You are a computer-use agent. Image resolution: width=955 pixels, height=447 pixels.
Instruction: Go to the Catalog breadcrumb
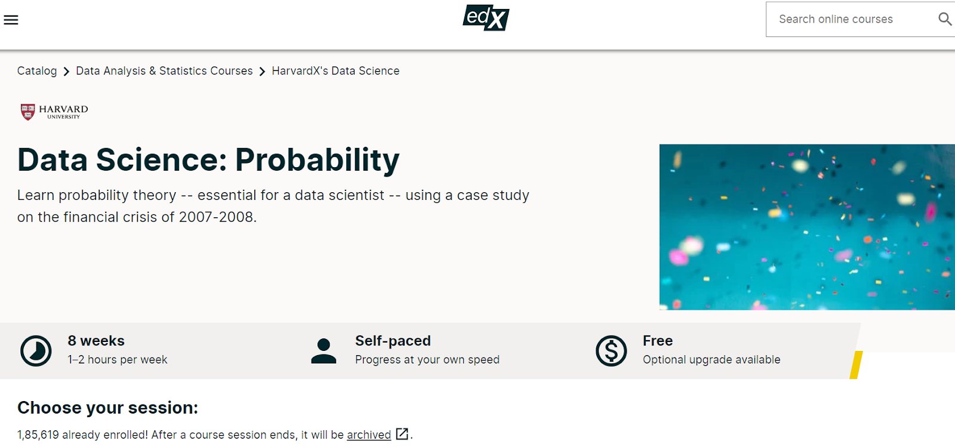tap(37, 71)
